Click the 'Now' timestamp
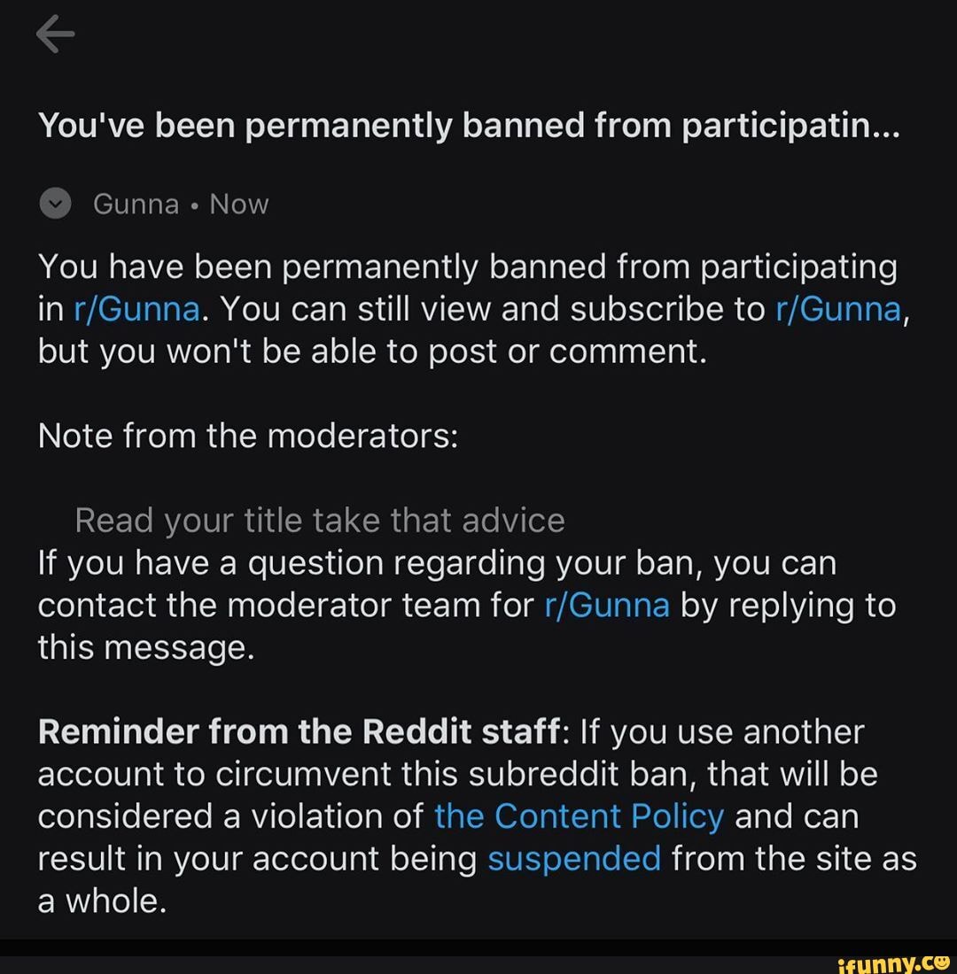 point(238,203)
